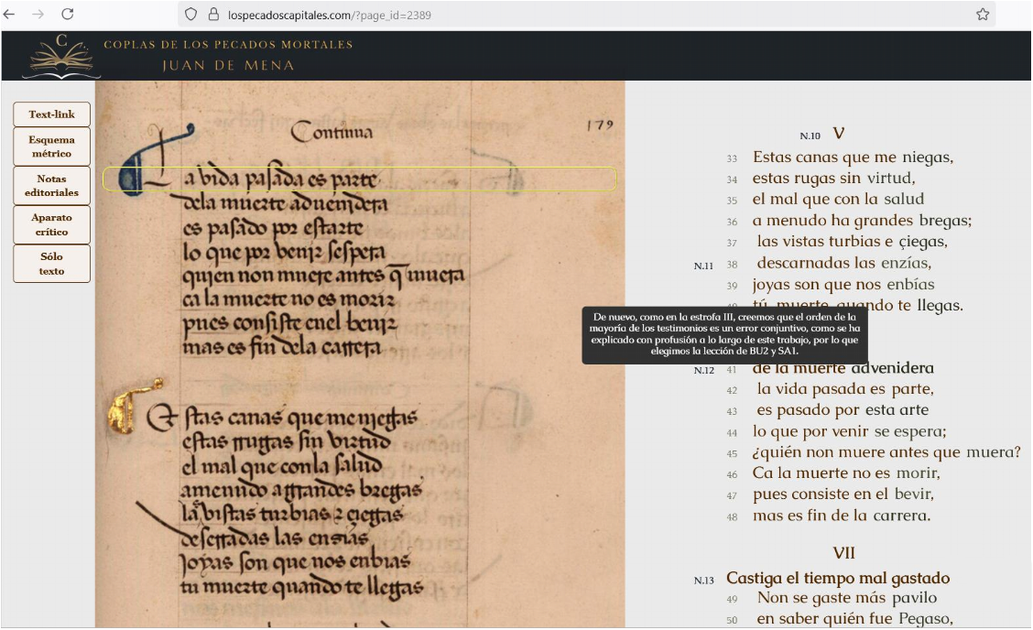This screenshot has width=1033, height=630.
Task: Click manuscript line 'tu muerte quando te llegas'
Action: click(301, 587)
